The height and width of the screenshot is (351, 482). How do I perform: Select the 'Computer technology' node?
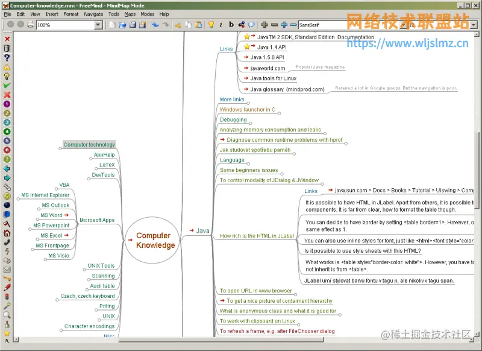(89, 145)
